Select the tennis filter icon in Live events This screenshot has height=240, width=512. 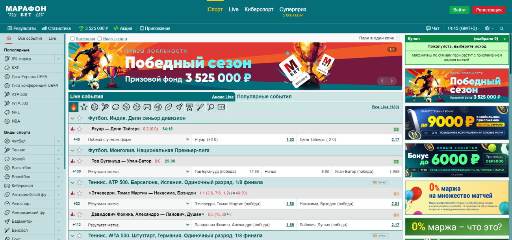[105, 106]
